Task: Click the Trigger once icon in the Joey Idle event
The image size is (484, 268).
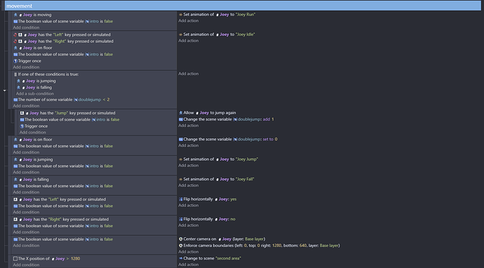Action: coord(15,61)
